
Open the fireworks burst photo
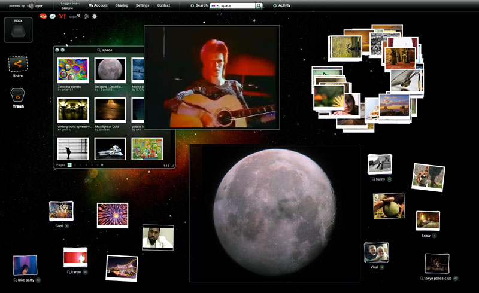point(113,215)
